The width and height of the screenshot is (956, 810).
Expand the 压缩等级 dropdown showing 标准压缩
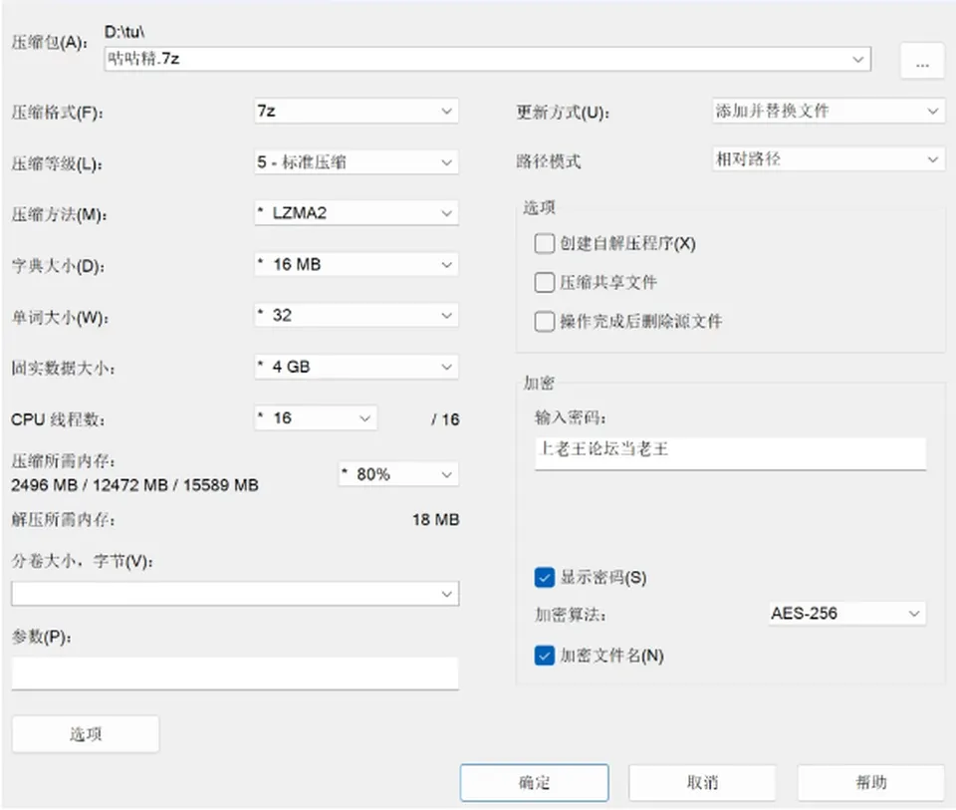tap(357, 162)
